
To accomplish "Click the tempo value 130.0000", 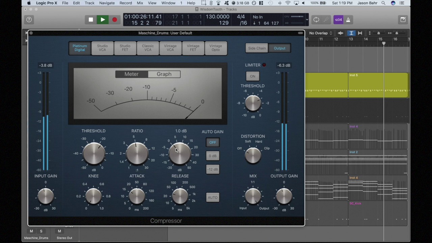I will click(x=217, y=17).
